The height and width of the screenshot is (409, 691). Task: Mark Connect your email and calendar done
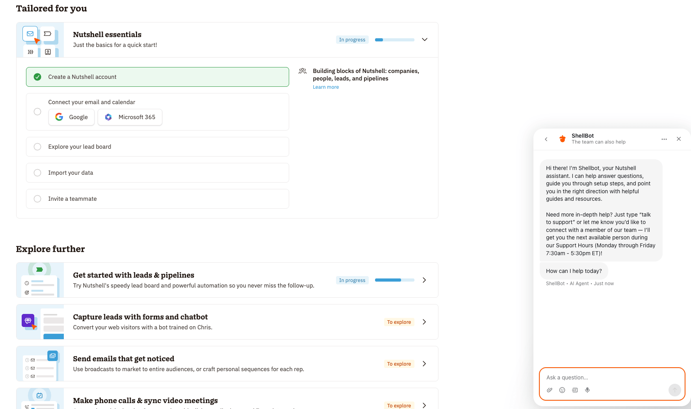[37, 112]
